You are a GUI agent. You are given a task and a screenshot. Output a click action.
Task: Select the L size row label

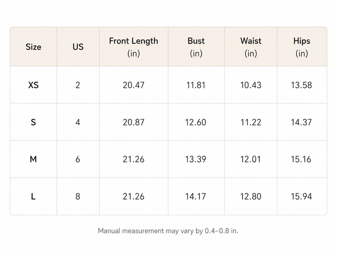(33, 196)
